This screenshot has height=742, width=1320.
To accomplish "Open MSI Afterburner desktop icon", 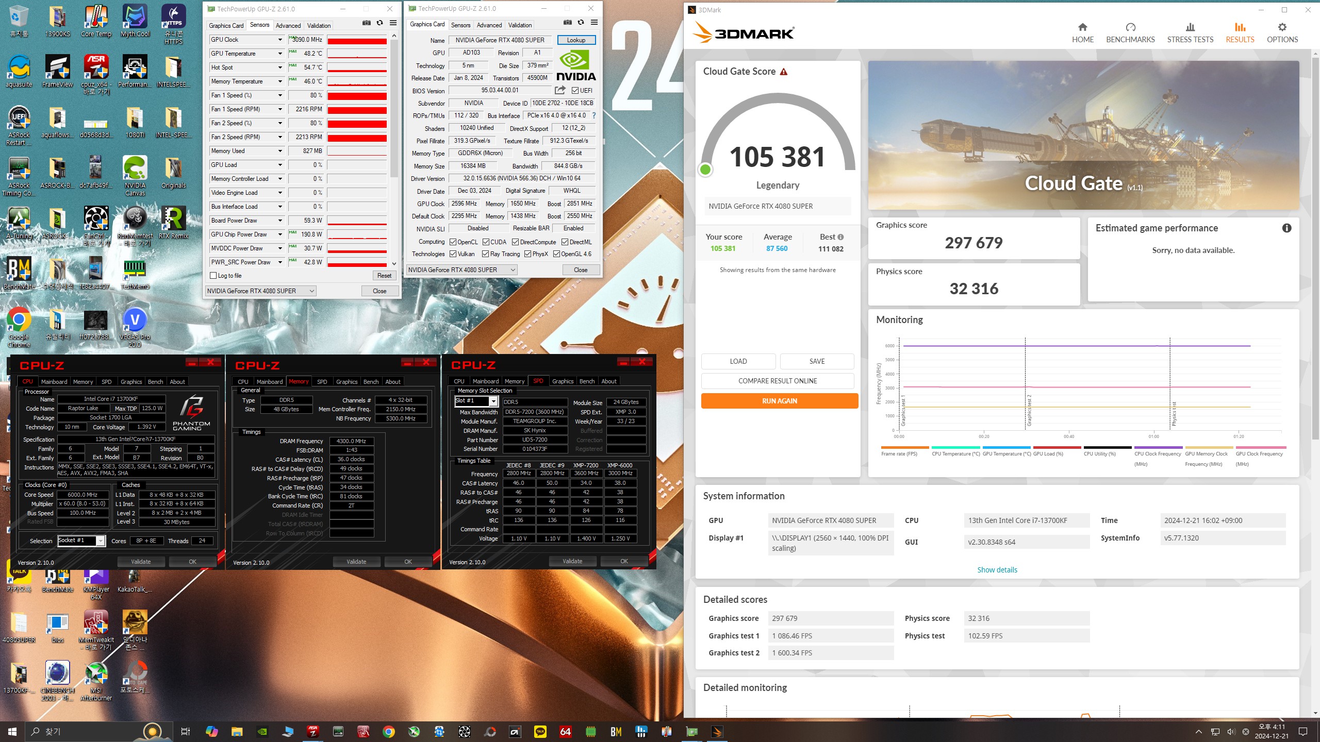I will (96, 681).
